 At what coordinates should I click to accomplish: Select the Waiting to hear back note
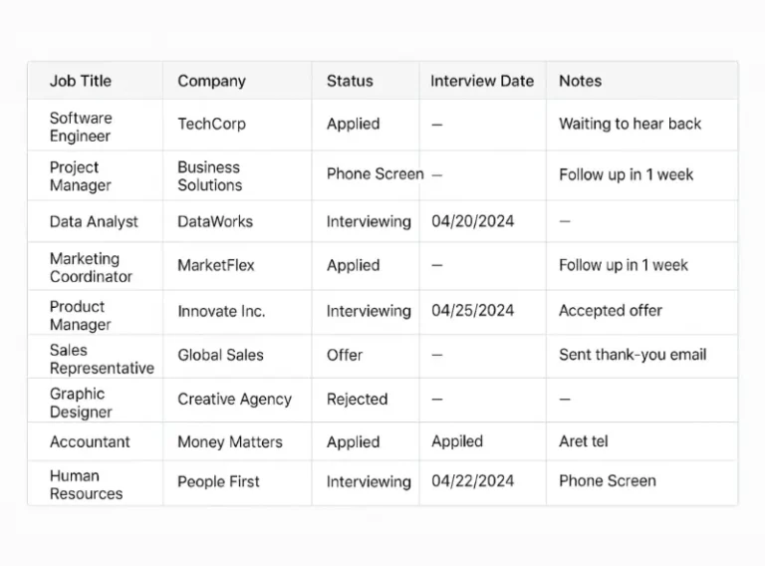coord(630,124)
